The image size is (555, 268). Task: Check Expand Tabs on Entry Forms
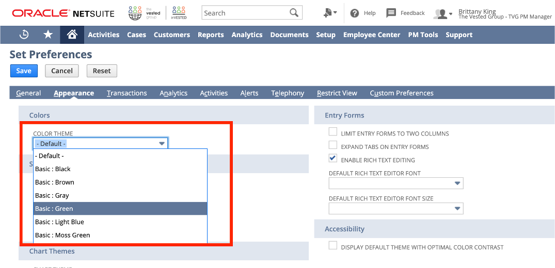point(333,145)
